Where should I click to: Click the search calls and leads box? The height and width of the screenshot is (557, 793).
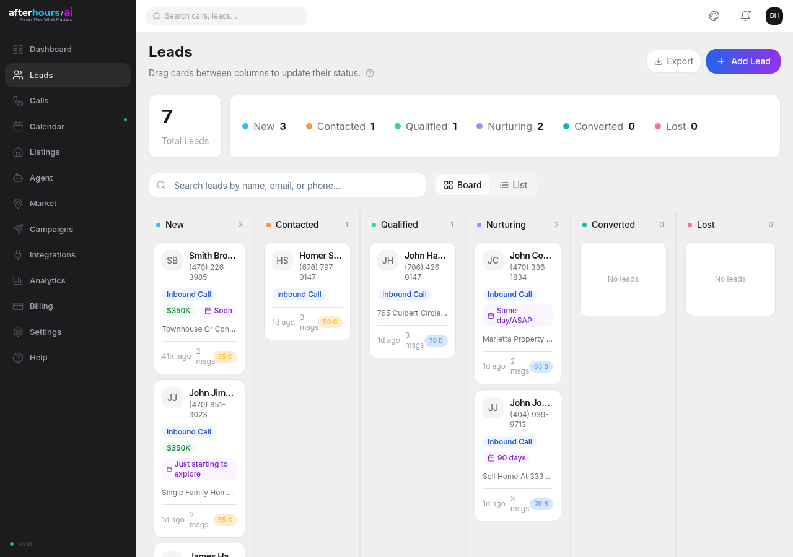point(227,15)
